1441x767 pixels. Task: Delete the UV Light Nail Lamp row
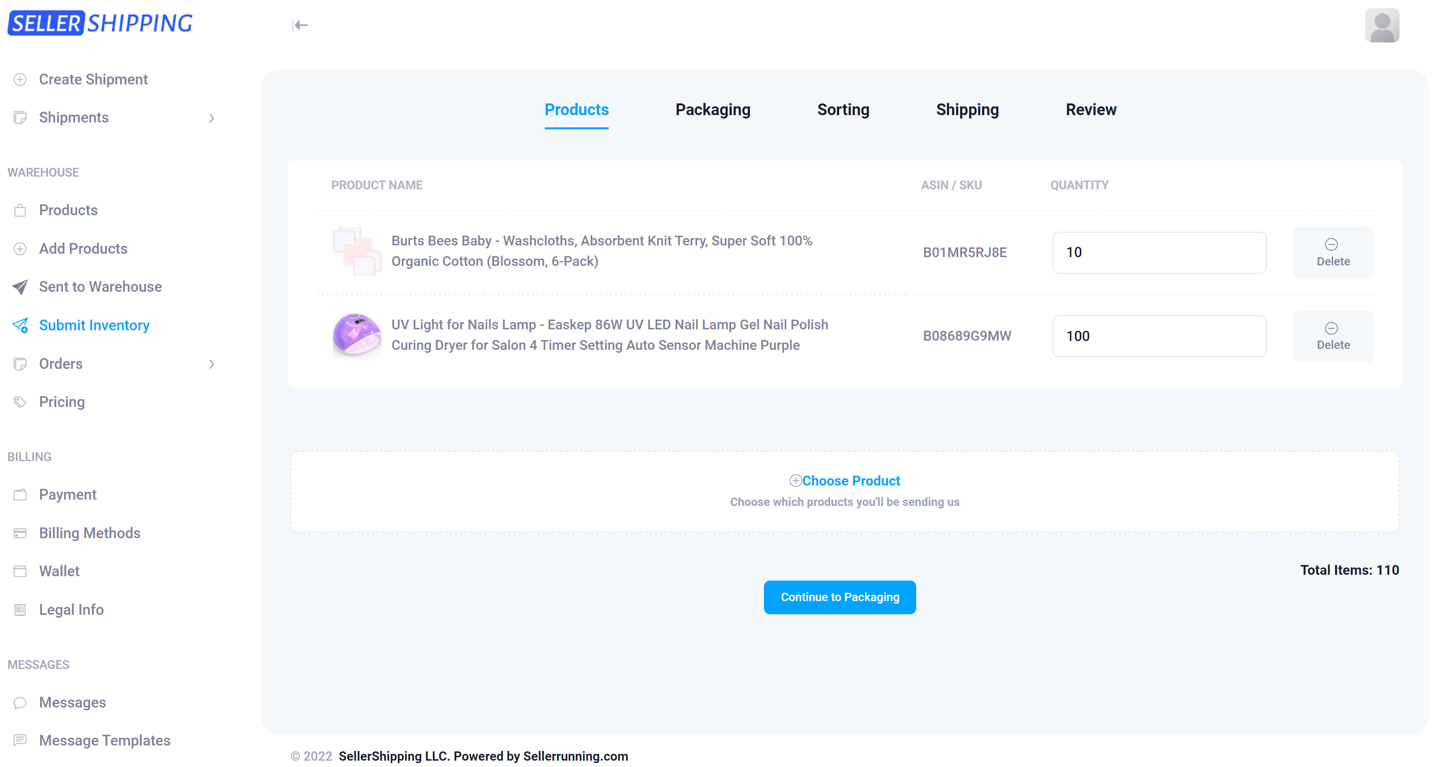coord(1333,337)
